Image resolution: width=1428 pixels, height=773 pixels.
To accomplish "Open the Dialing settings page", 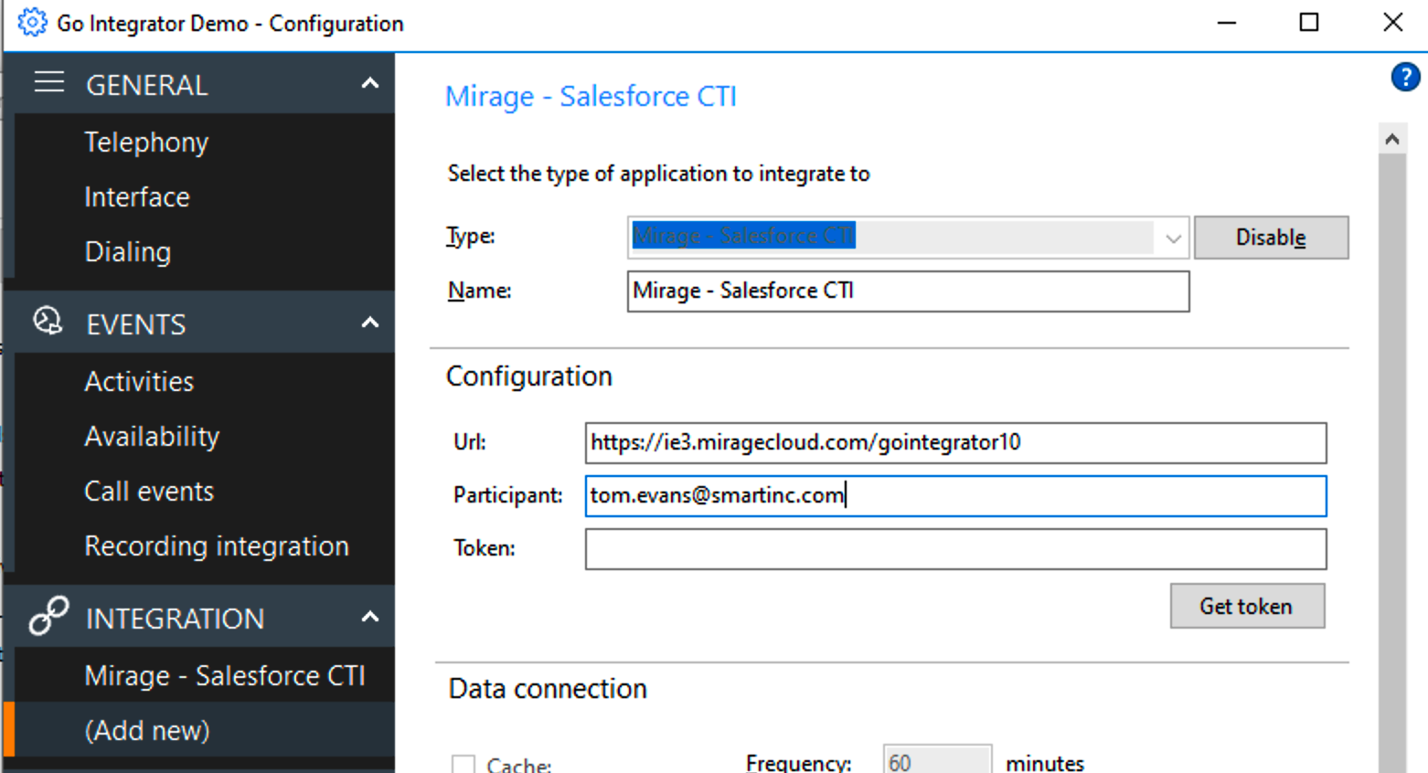I will [x=128, y=252].
